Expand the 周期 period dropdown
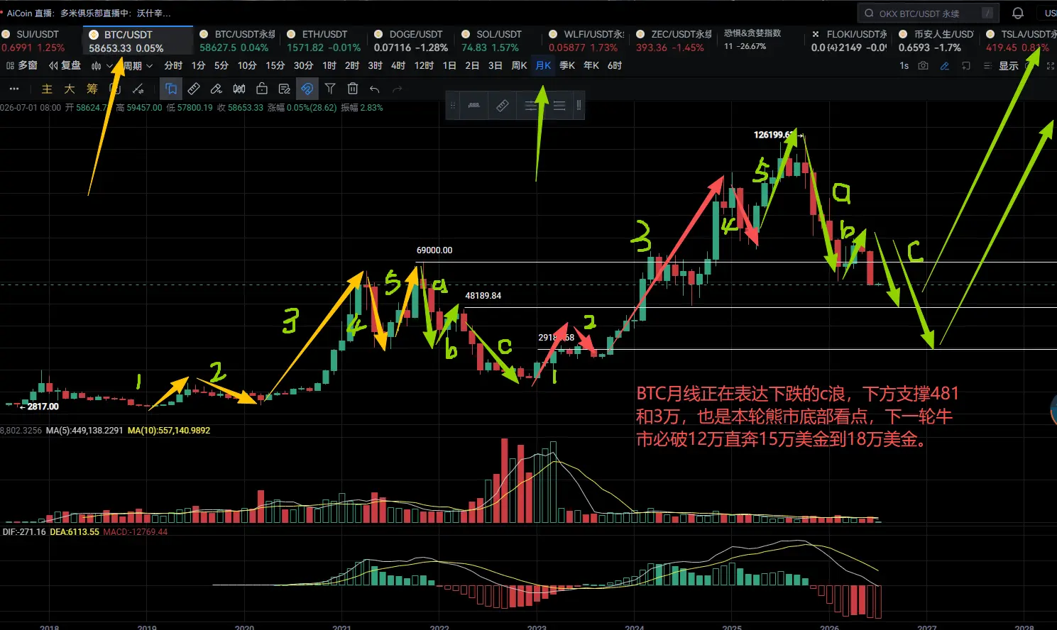Screen dimensions: 1057x630 [138, 65]
